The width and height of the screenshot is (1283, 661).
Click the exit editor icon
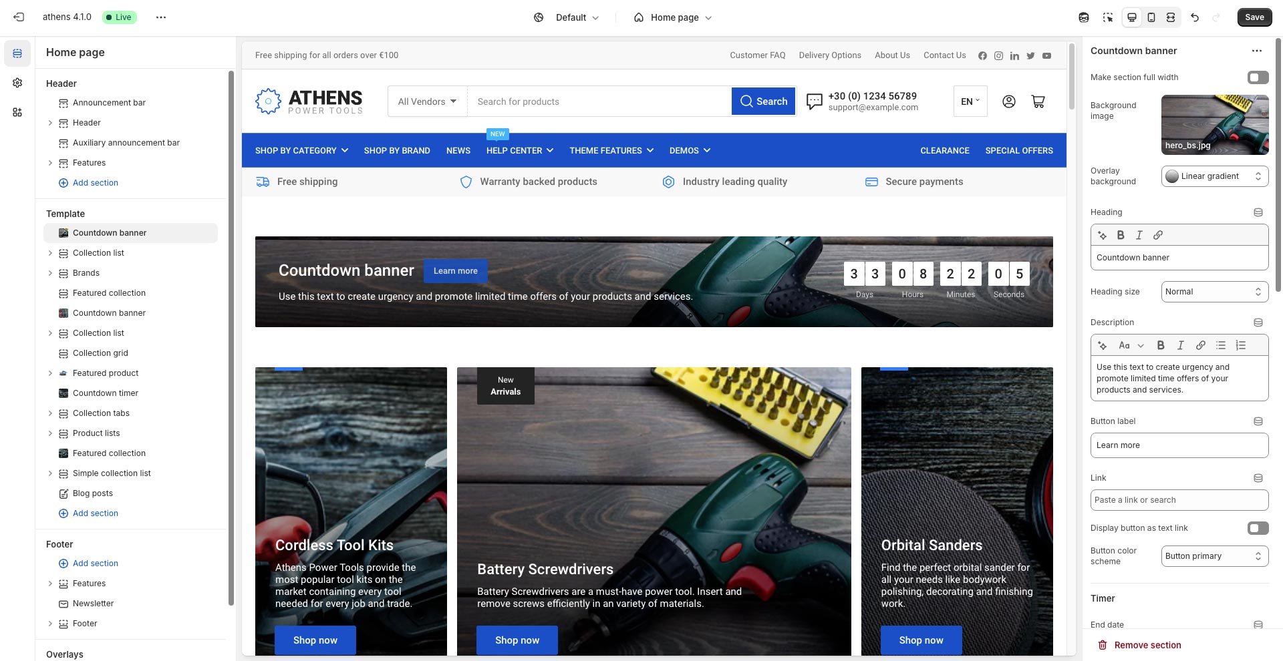click(19, 17)
